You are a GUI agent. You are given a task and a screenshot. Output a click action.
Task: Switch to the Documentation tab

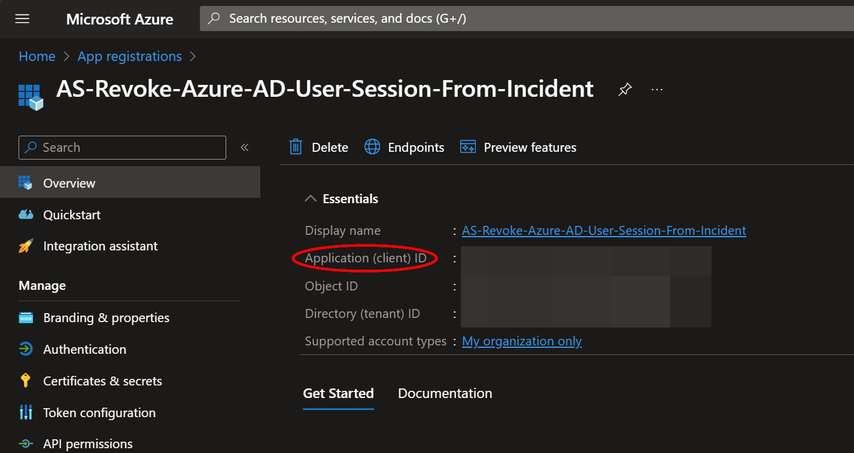coord(445,394)
